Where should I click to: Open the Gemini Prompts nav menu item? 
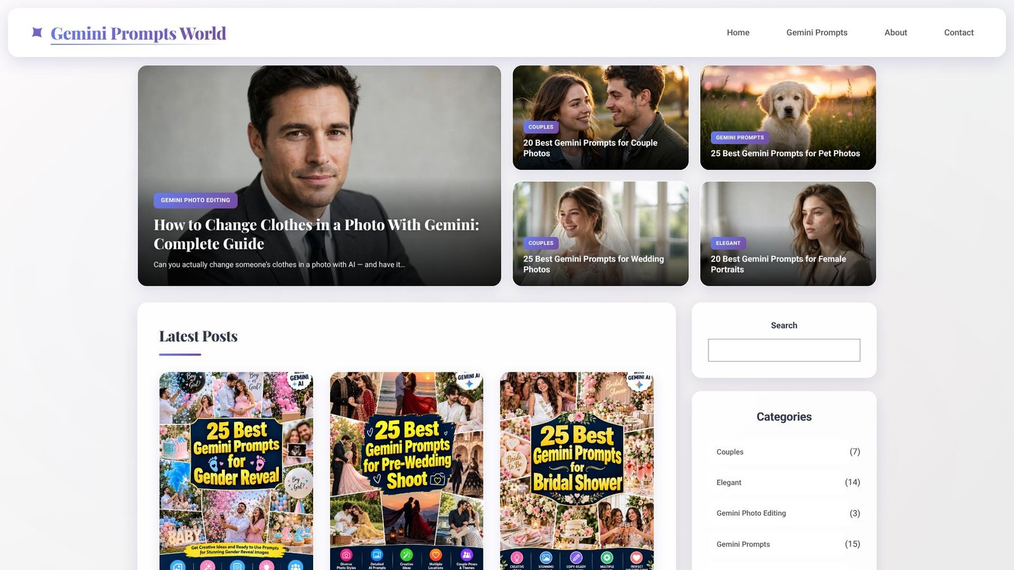[x=816, y=32]
